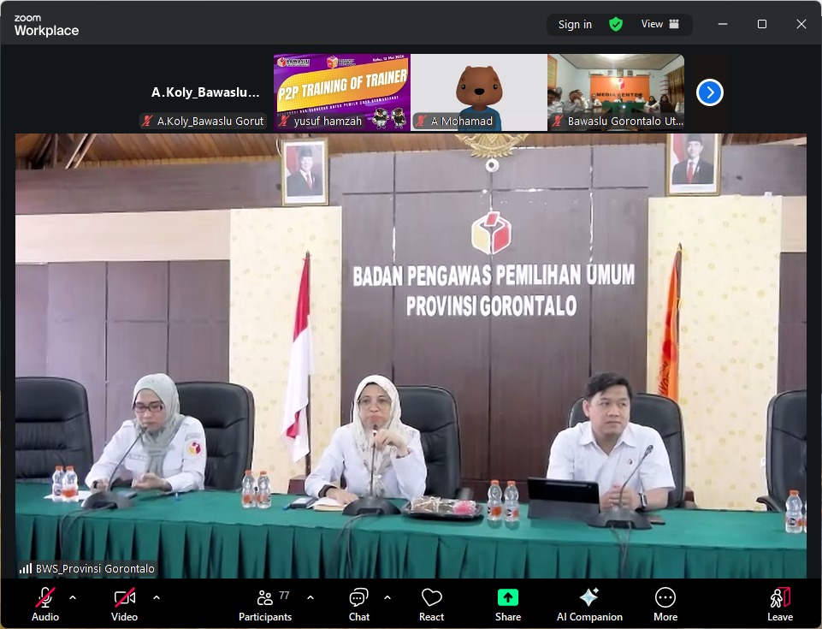Open the Chat panel

(359, 604)
